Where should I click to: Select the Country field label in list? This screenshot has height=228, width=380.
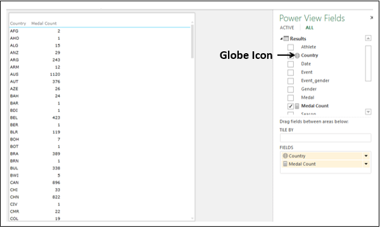click(x=310, y=56)
